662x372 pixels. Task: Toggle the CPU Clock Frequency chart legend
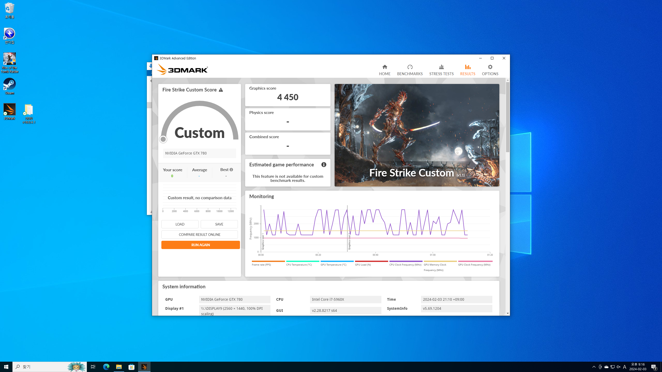click(405, 265)
